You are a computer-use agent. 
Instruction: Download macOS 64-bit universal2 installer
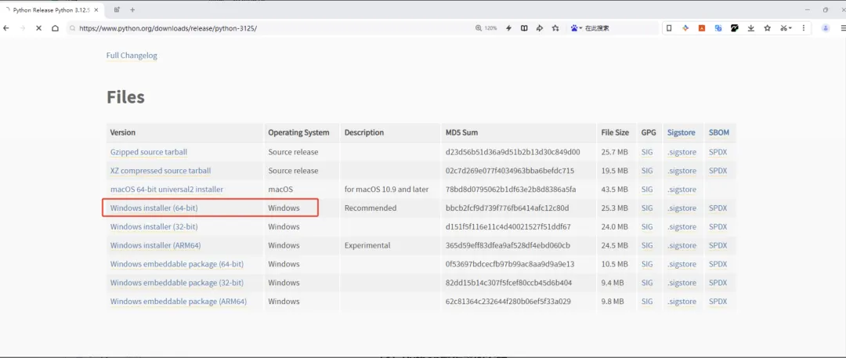(167, 190)
